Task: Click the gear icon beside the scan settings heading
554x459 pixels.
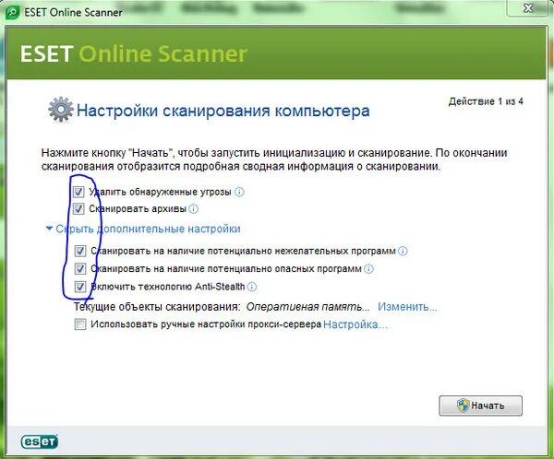Action: [x=61, y=110]
